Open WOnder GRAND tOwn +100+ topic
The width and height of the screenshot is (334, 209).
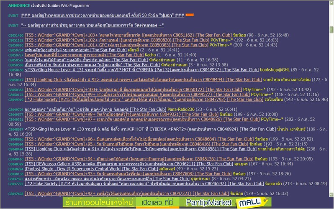pos(133,89)
